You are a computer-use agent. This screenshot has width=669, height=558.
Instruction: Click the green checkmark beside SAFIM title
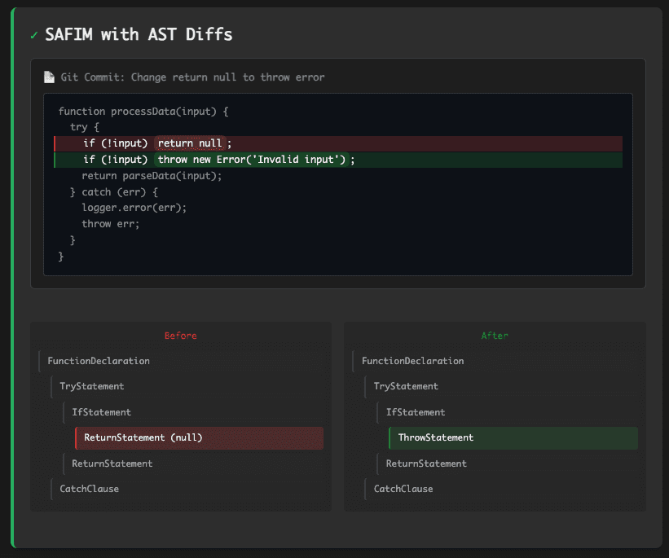pos(33,35)
